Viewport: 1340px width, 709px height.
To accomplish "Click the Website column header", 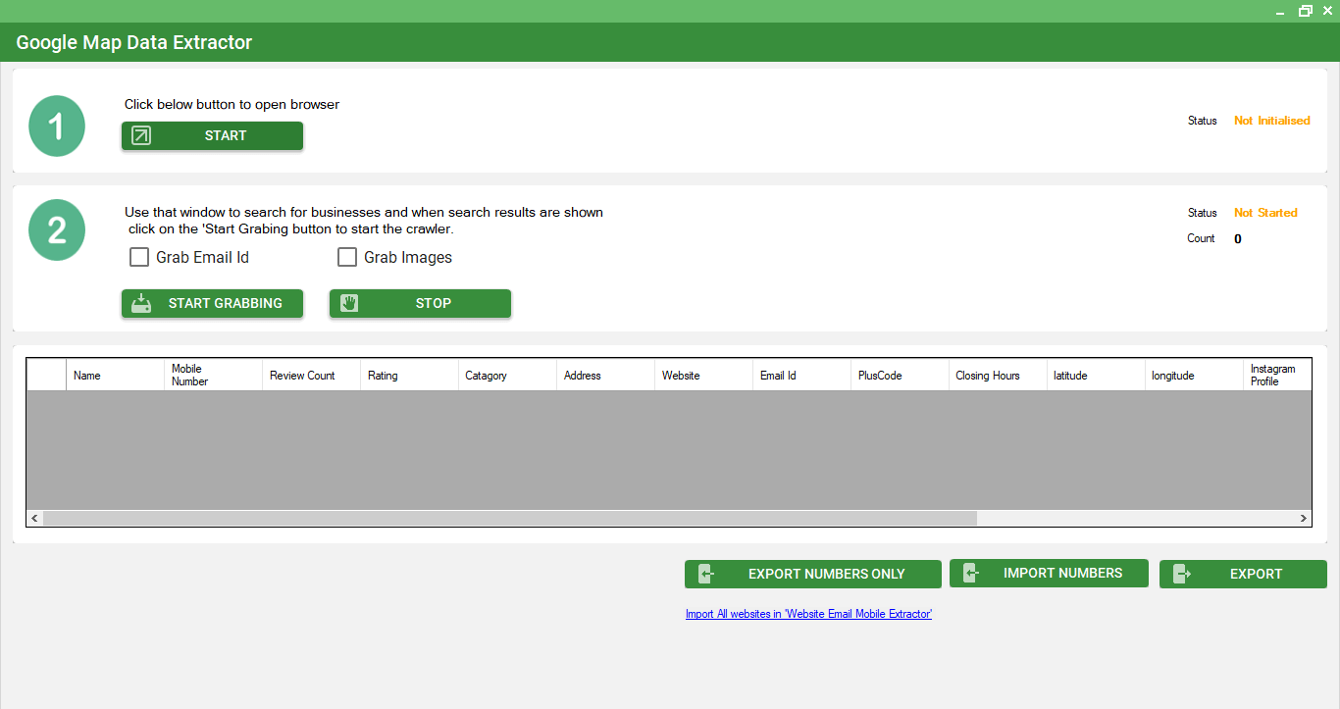I will 703,376.
